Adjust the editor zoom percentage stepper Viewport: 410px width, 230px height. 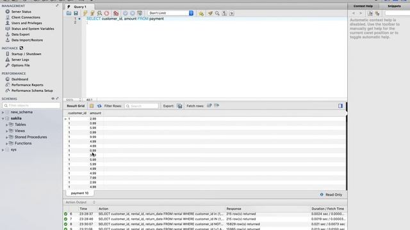79,100
